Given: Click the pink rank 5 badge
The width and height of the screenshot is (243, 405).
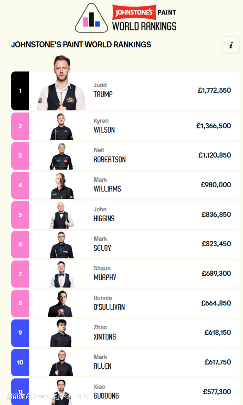Looking at the screenshot, I should click(x=20, y=215).
